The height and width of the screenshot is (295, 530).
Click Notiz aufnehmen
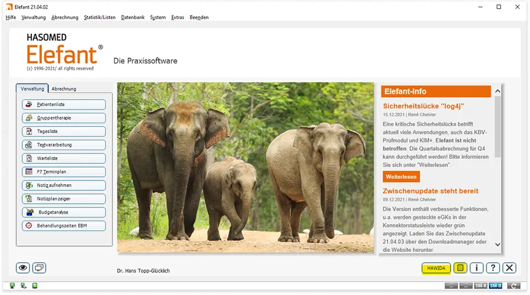point(63,185)
